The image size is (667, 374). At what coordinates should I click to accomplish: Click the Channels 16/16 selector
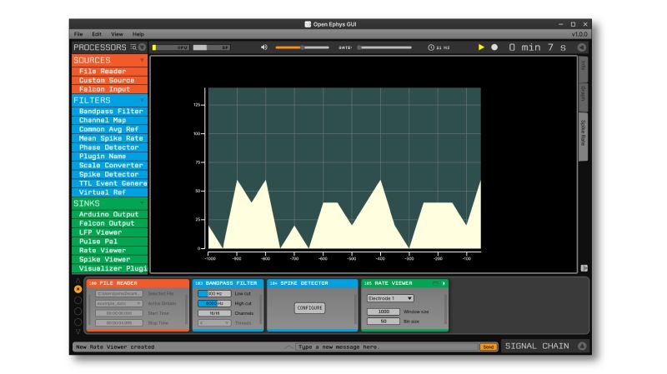pos(214,313)
